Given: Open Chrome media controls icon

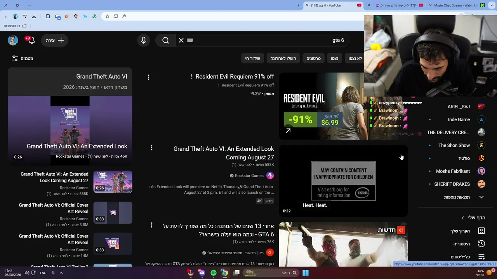Looking at the screenshot, I should click(x=24, y=16).
